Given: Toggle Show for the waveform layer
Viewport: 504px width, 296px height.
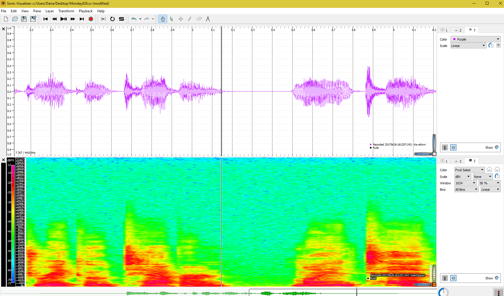Looking at the screenshot, I should 497,148.
